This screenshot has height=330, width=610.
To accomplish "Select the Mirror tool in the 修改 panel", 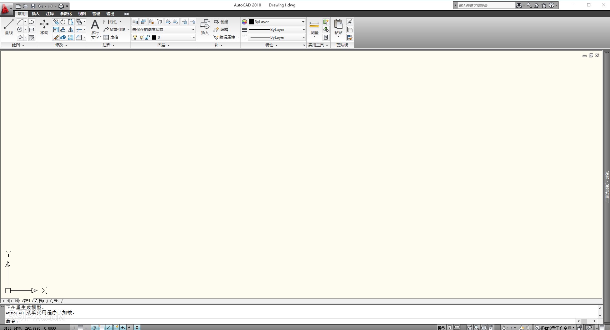I will (70, 30).
